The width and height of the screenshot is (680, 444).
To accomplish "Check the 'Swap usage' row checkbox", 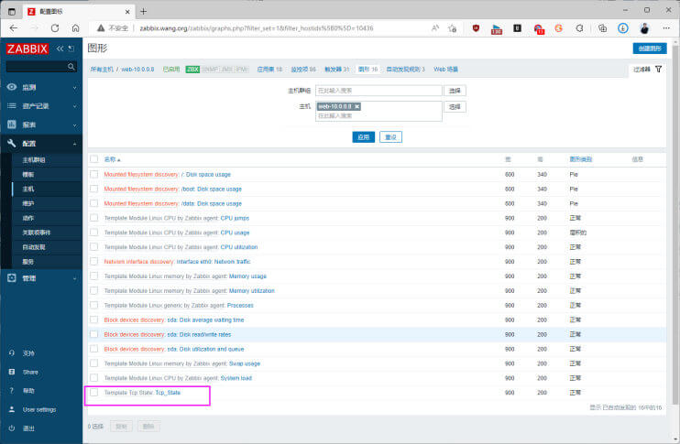I will click(x=93, y=363).
